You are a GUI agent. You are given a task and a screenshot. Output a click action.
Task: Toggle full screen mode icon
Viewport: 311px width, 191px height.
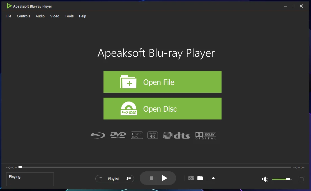[x=301, y=179]
